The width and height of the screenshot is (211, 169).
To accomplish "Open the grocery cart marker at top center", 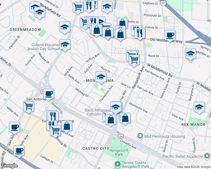I will tap(78, 8).
